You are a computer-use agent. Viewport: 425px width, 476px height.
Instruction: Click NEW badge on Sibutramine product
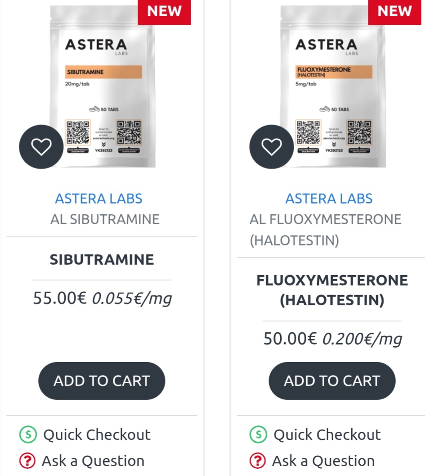click(x=164, y=12)
